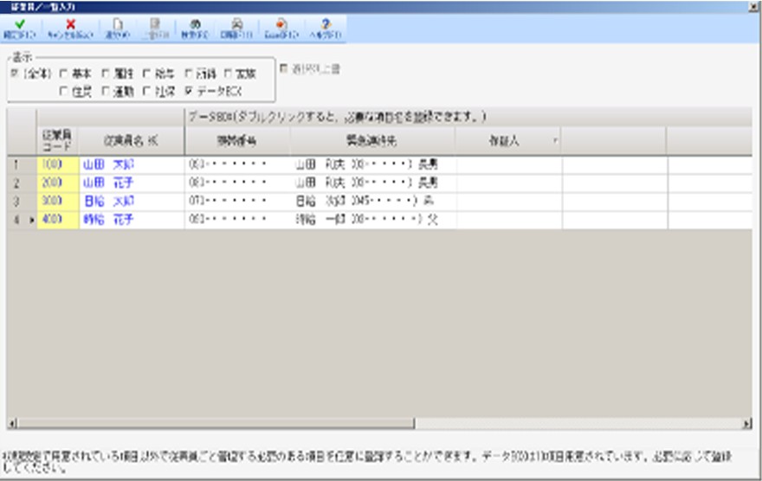Image resolution: width=762 pixels, height=481 pixels.
Task: Select employee name 山田 花子 in row 2
Action: click(107, 183)
